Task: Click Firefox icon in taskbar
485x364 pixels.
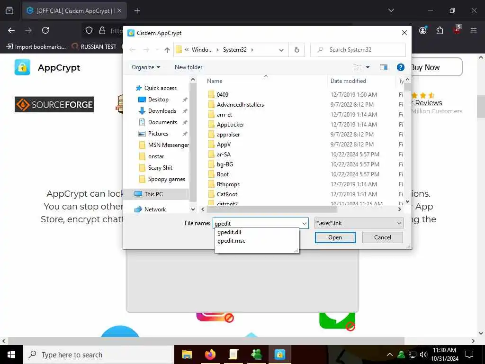Action: click(x=210, y=355)
